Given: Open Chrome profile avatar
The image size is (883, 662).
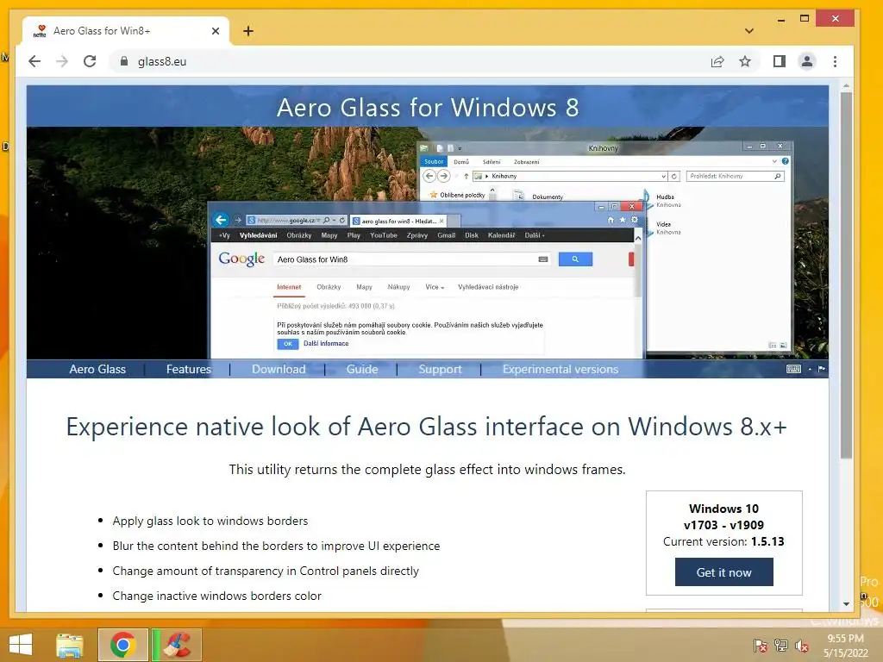Looking at the screenshot, I should pyautogui.click(x=807, y=61).
